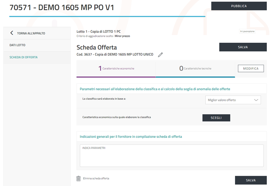Click the bottom SALVA button
This screenshot has width=275, height=186.
pyautogui.click(x=251, y=180)
